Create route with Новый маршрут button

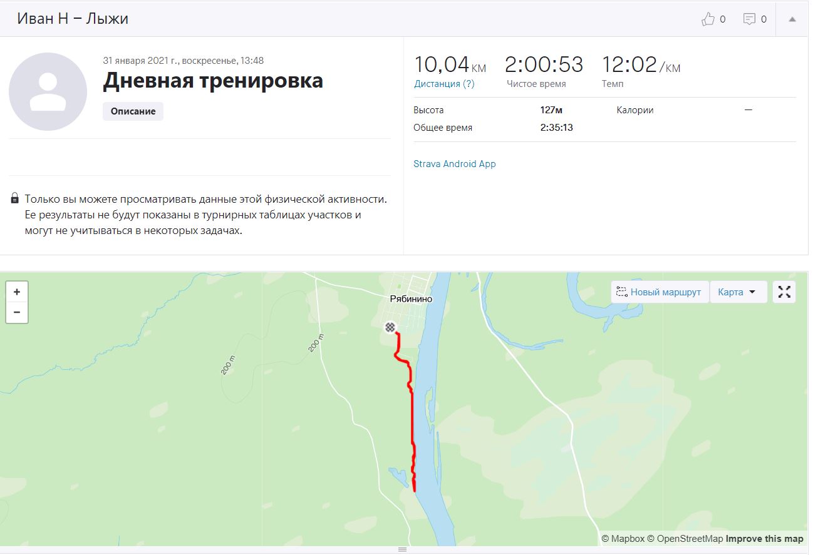(660, 292)
